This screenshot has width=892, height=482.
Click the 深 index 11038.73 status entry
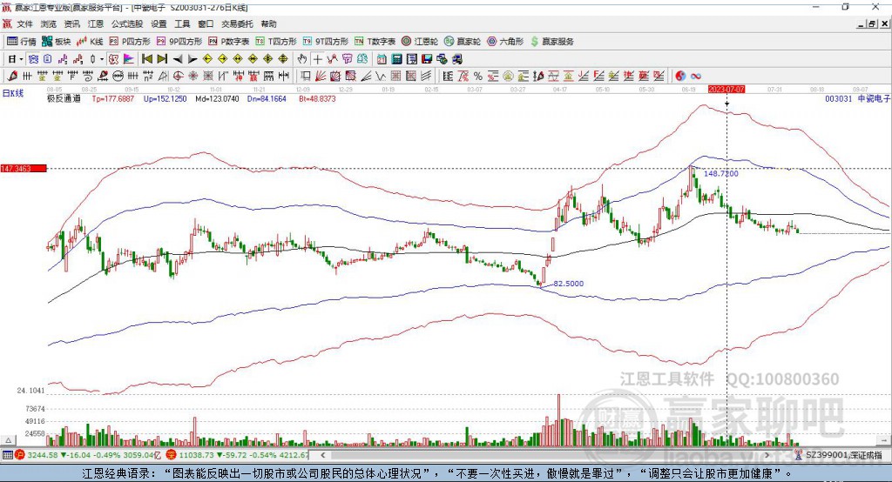tap(237, 455)
